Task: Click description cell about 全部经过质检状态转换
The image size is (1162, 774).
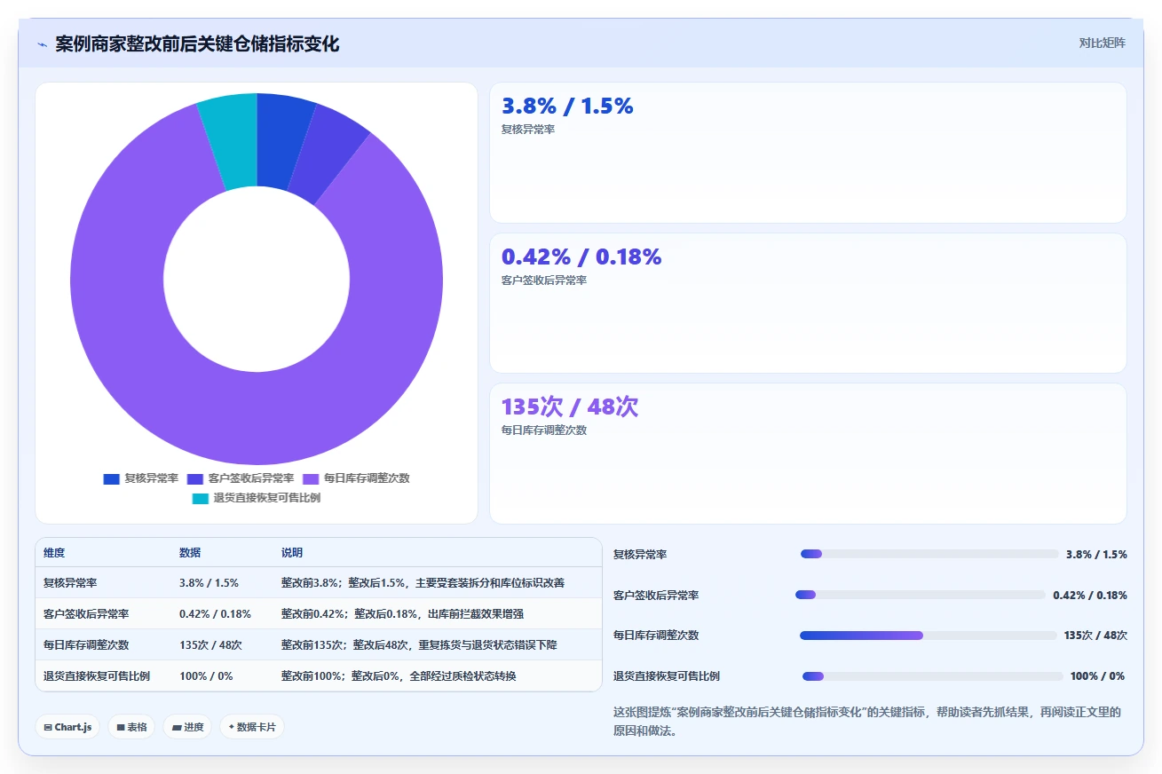Action: point(399,675)
